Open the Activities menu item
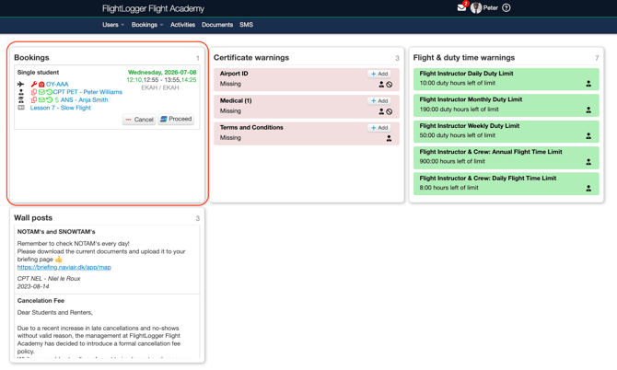This screenshot has height=370, width=617. 182,24
